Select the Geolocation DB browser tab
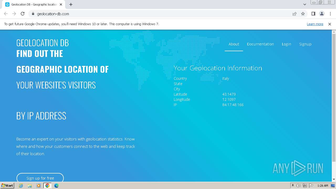The image size is (336, 189). point(33,4)
